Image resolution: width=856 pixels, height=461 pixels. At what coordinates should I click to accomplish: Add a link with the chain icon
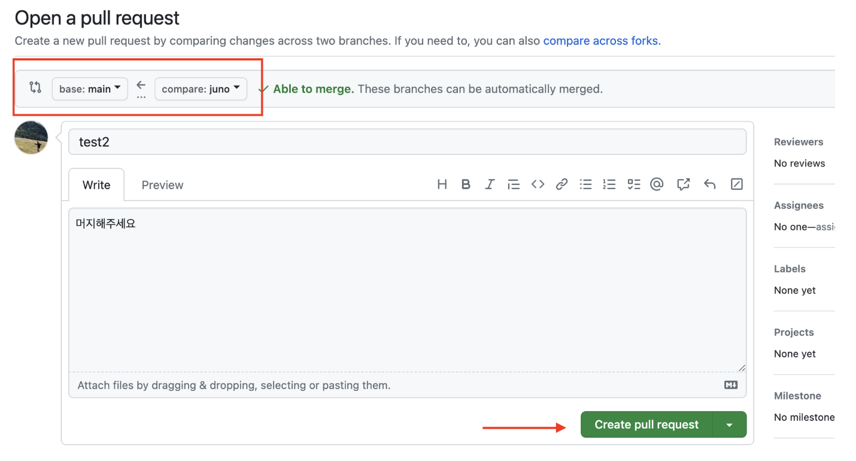[561, 184]
